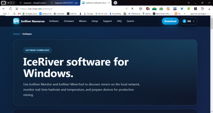Viewport: 213px width, 113px height.
Task: Open the btc to usd bookmark
Action: click(x=101, y=14)
